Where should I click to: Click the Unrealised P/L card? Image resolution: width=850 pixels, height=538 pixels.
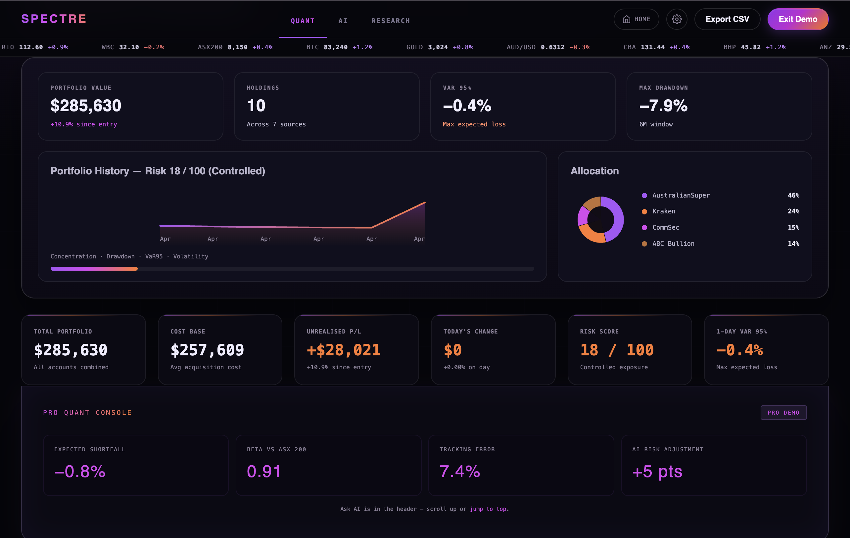click(x=356, y=349)
